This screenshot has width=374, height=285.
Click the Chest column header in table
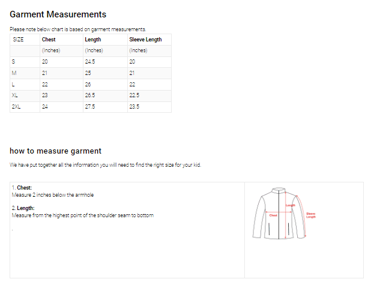click(49, 40)
